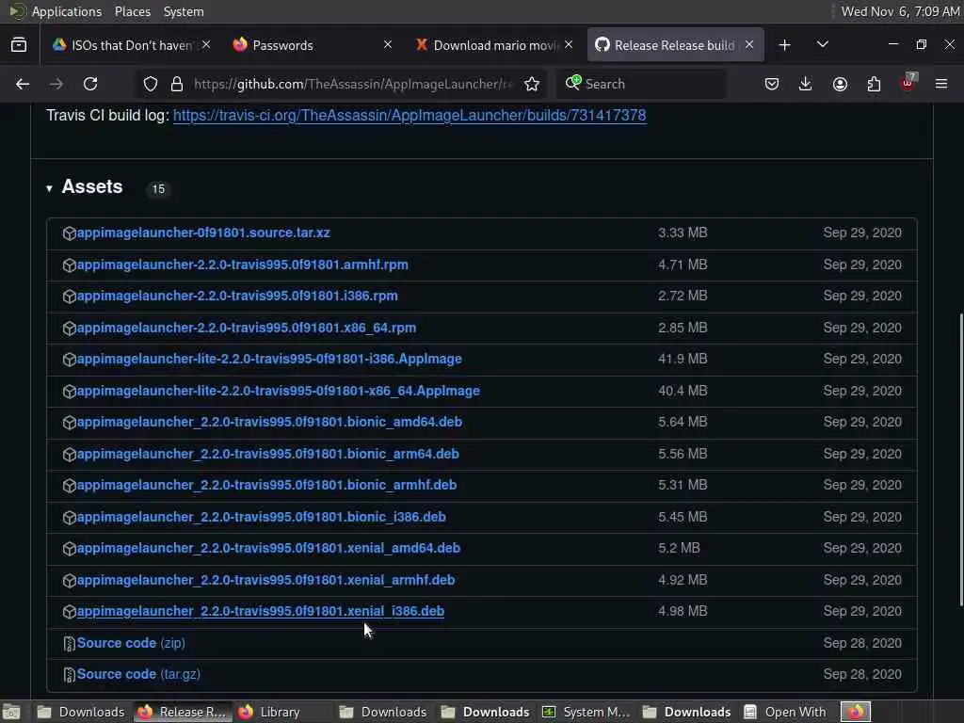
Task: Close the Download mario movie tab
Action: [568, 44]
